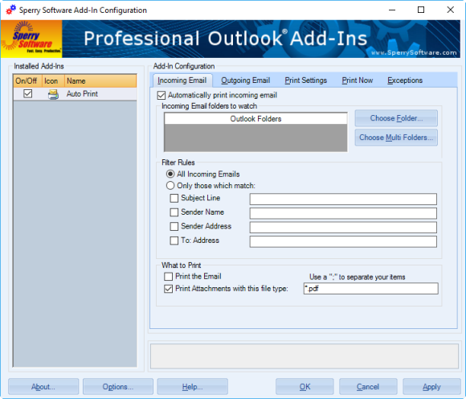
Task: Enable the To: Address filter checkbox
Action: pyautogui.click(x=174, y=241)
